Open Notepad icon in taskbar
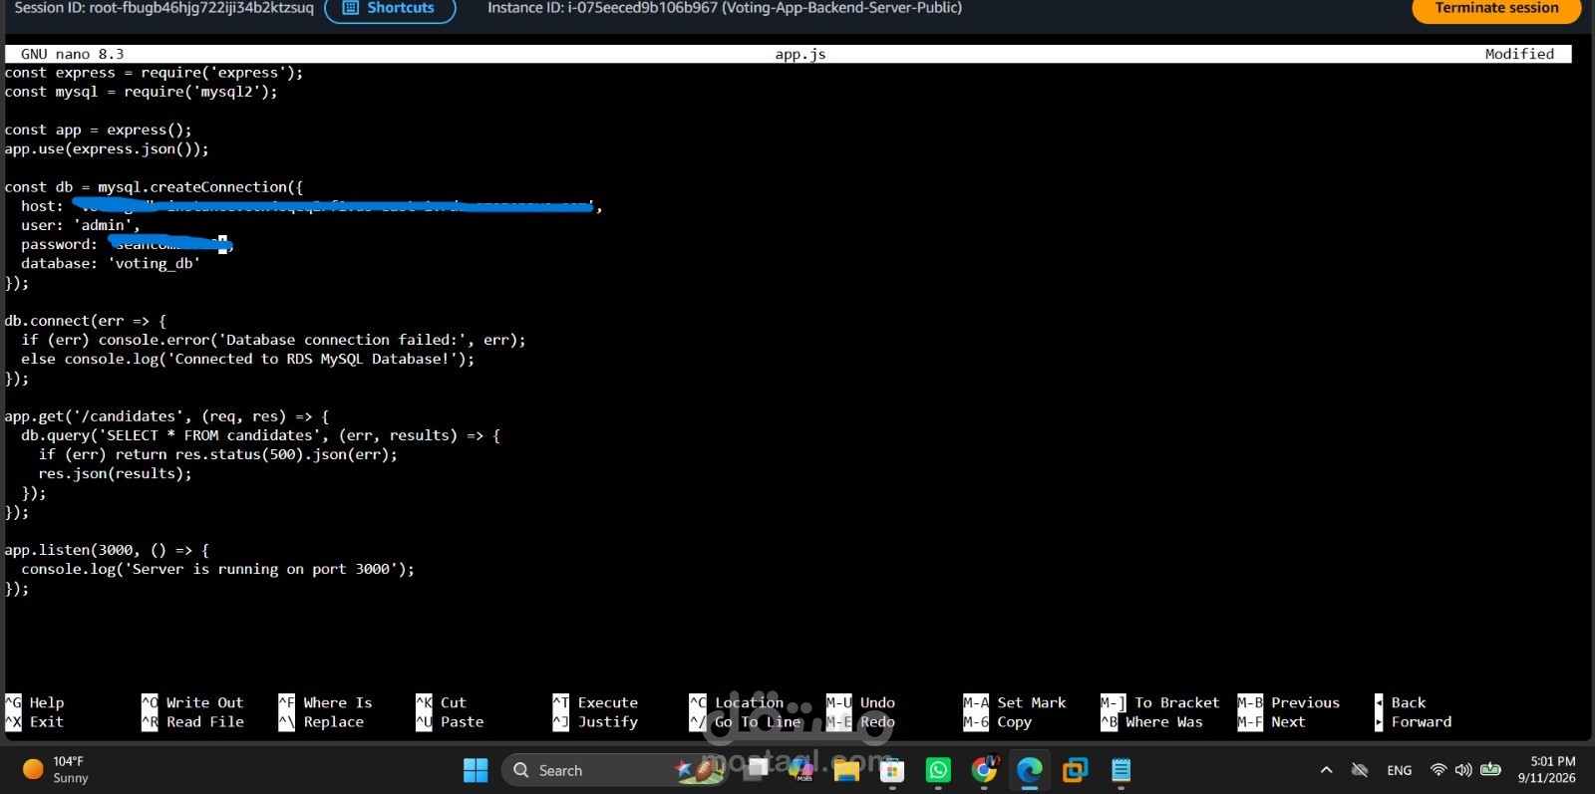Viewport: 1595px width, 794px height. pyautogui.click(x=1120, y=770)
